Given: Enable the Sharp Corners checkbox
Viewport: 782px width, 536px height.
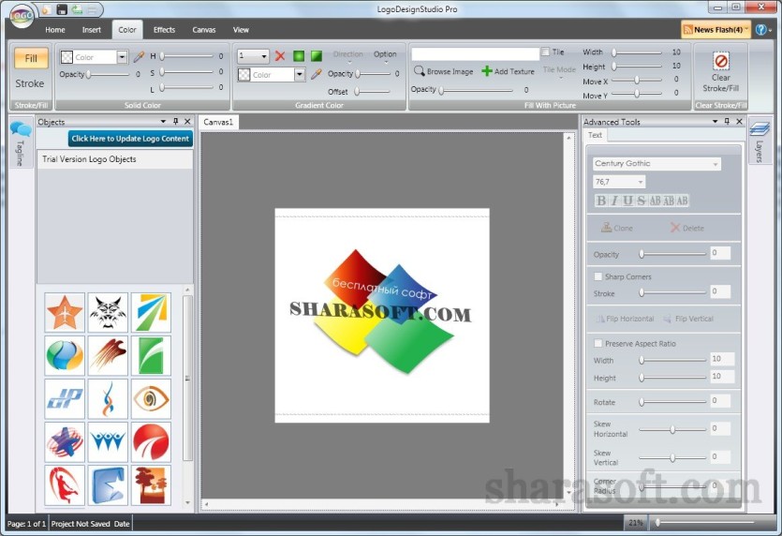Looking at the screenshot, I should [598, 276].
